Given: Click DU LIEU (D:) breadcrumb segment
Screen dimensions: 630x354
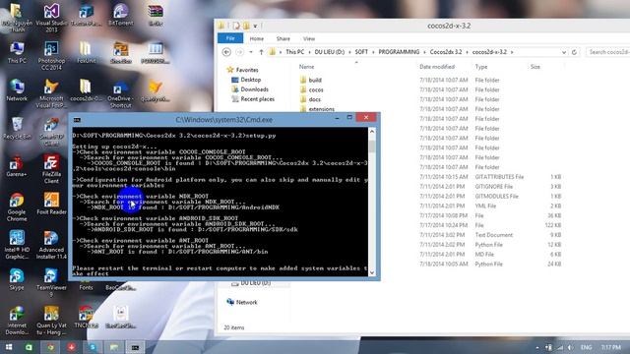Looking at the screenshot, I should [330, 52].
